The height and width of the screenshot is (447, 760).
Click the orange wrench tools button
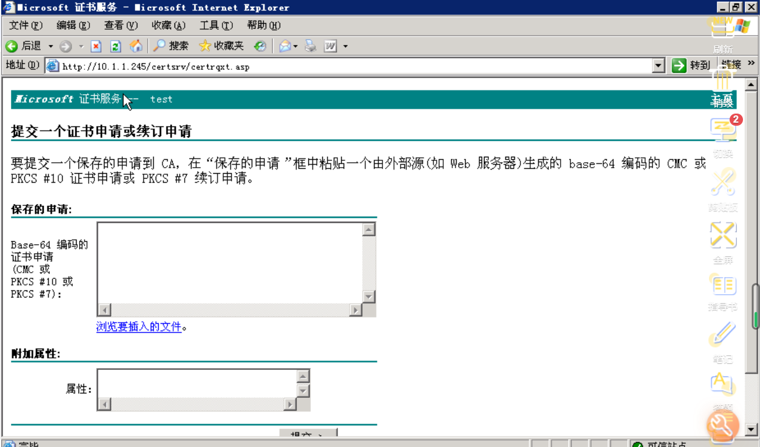[722, 426]
